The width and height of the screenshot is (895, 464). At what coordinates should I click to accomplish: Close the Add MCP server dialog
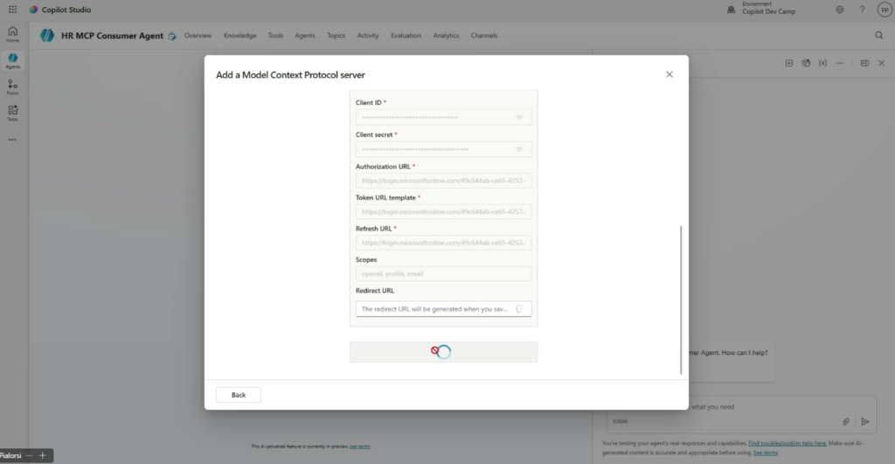click(x=670, y=75)
